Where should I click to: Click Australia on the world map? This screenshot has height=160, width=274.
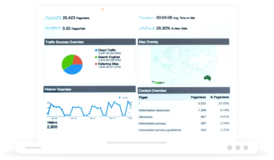pos(208,78)
